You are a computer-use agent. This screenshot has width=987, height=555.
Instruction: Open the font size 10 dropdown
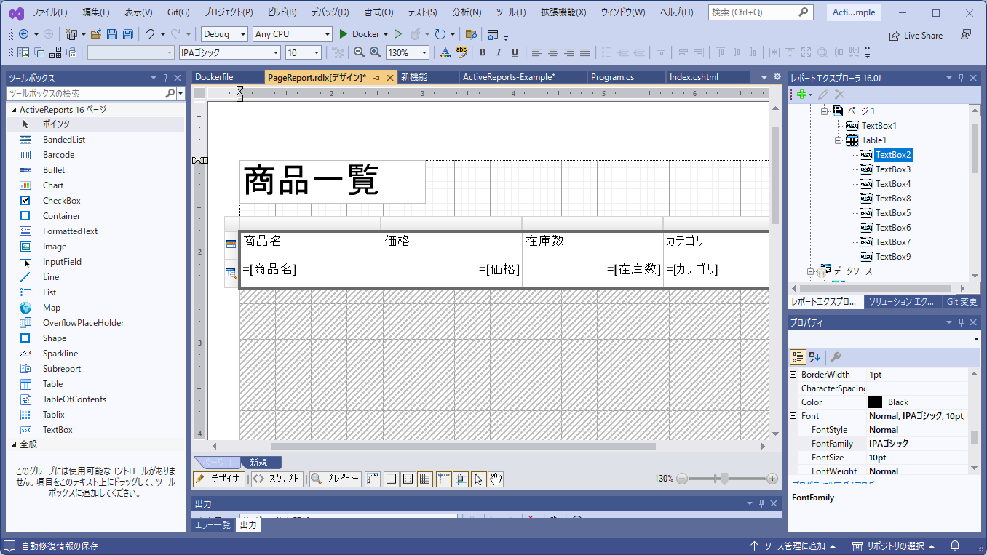[x=304, y=52]
